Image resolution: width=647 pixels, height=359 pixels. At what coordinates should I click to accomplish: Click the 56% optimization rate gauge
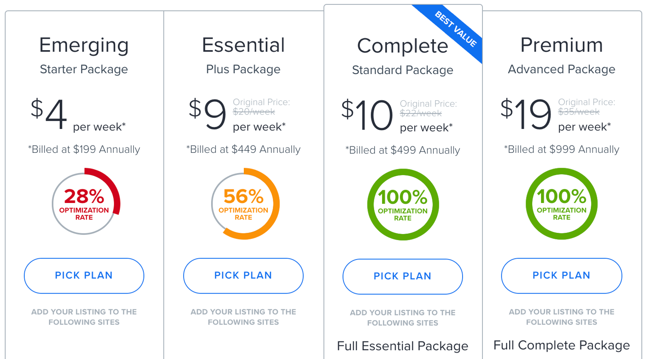245,203
